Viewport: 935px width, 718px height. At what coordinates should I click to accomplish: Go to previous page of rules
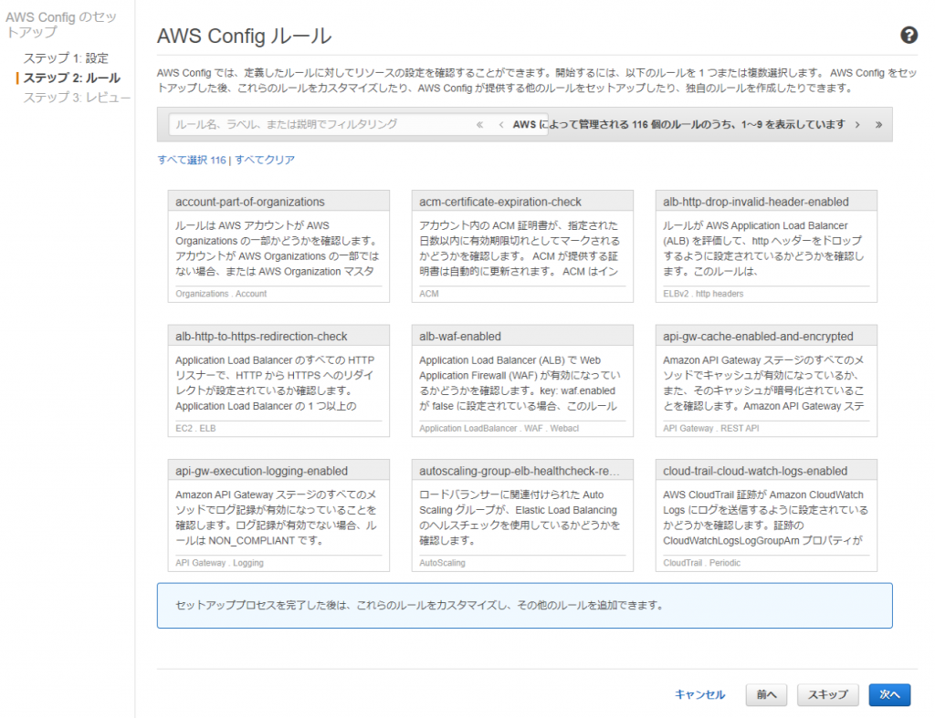pos(501,125)
